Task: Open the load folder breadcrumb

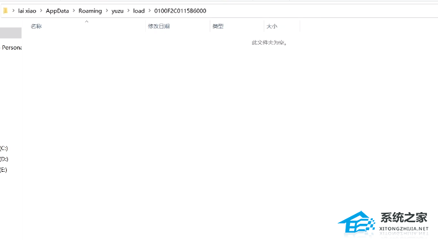Action: (138, 11)
